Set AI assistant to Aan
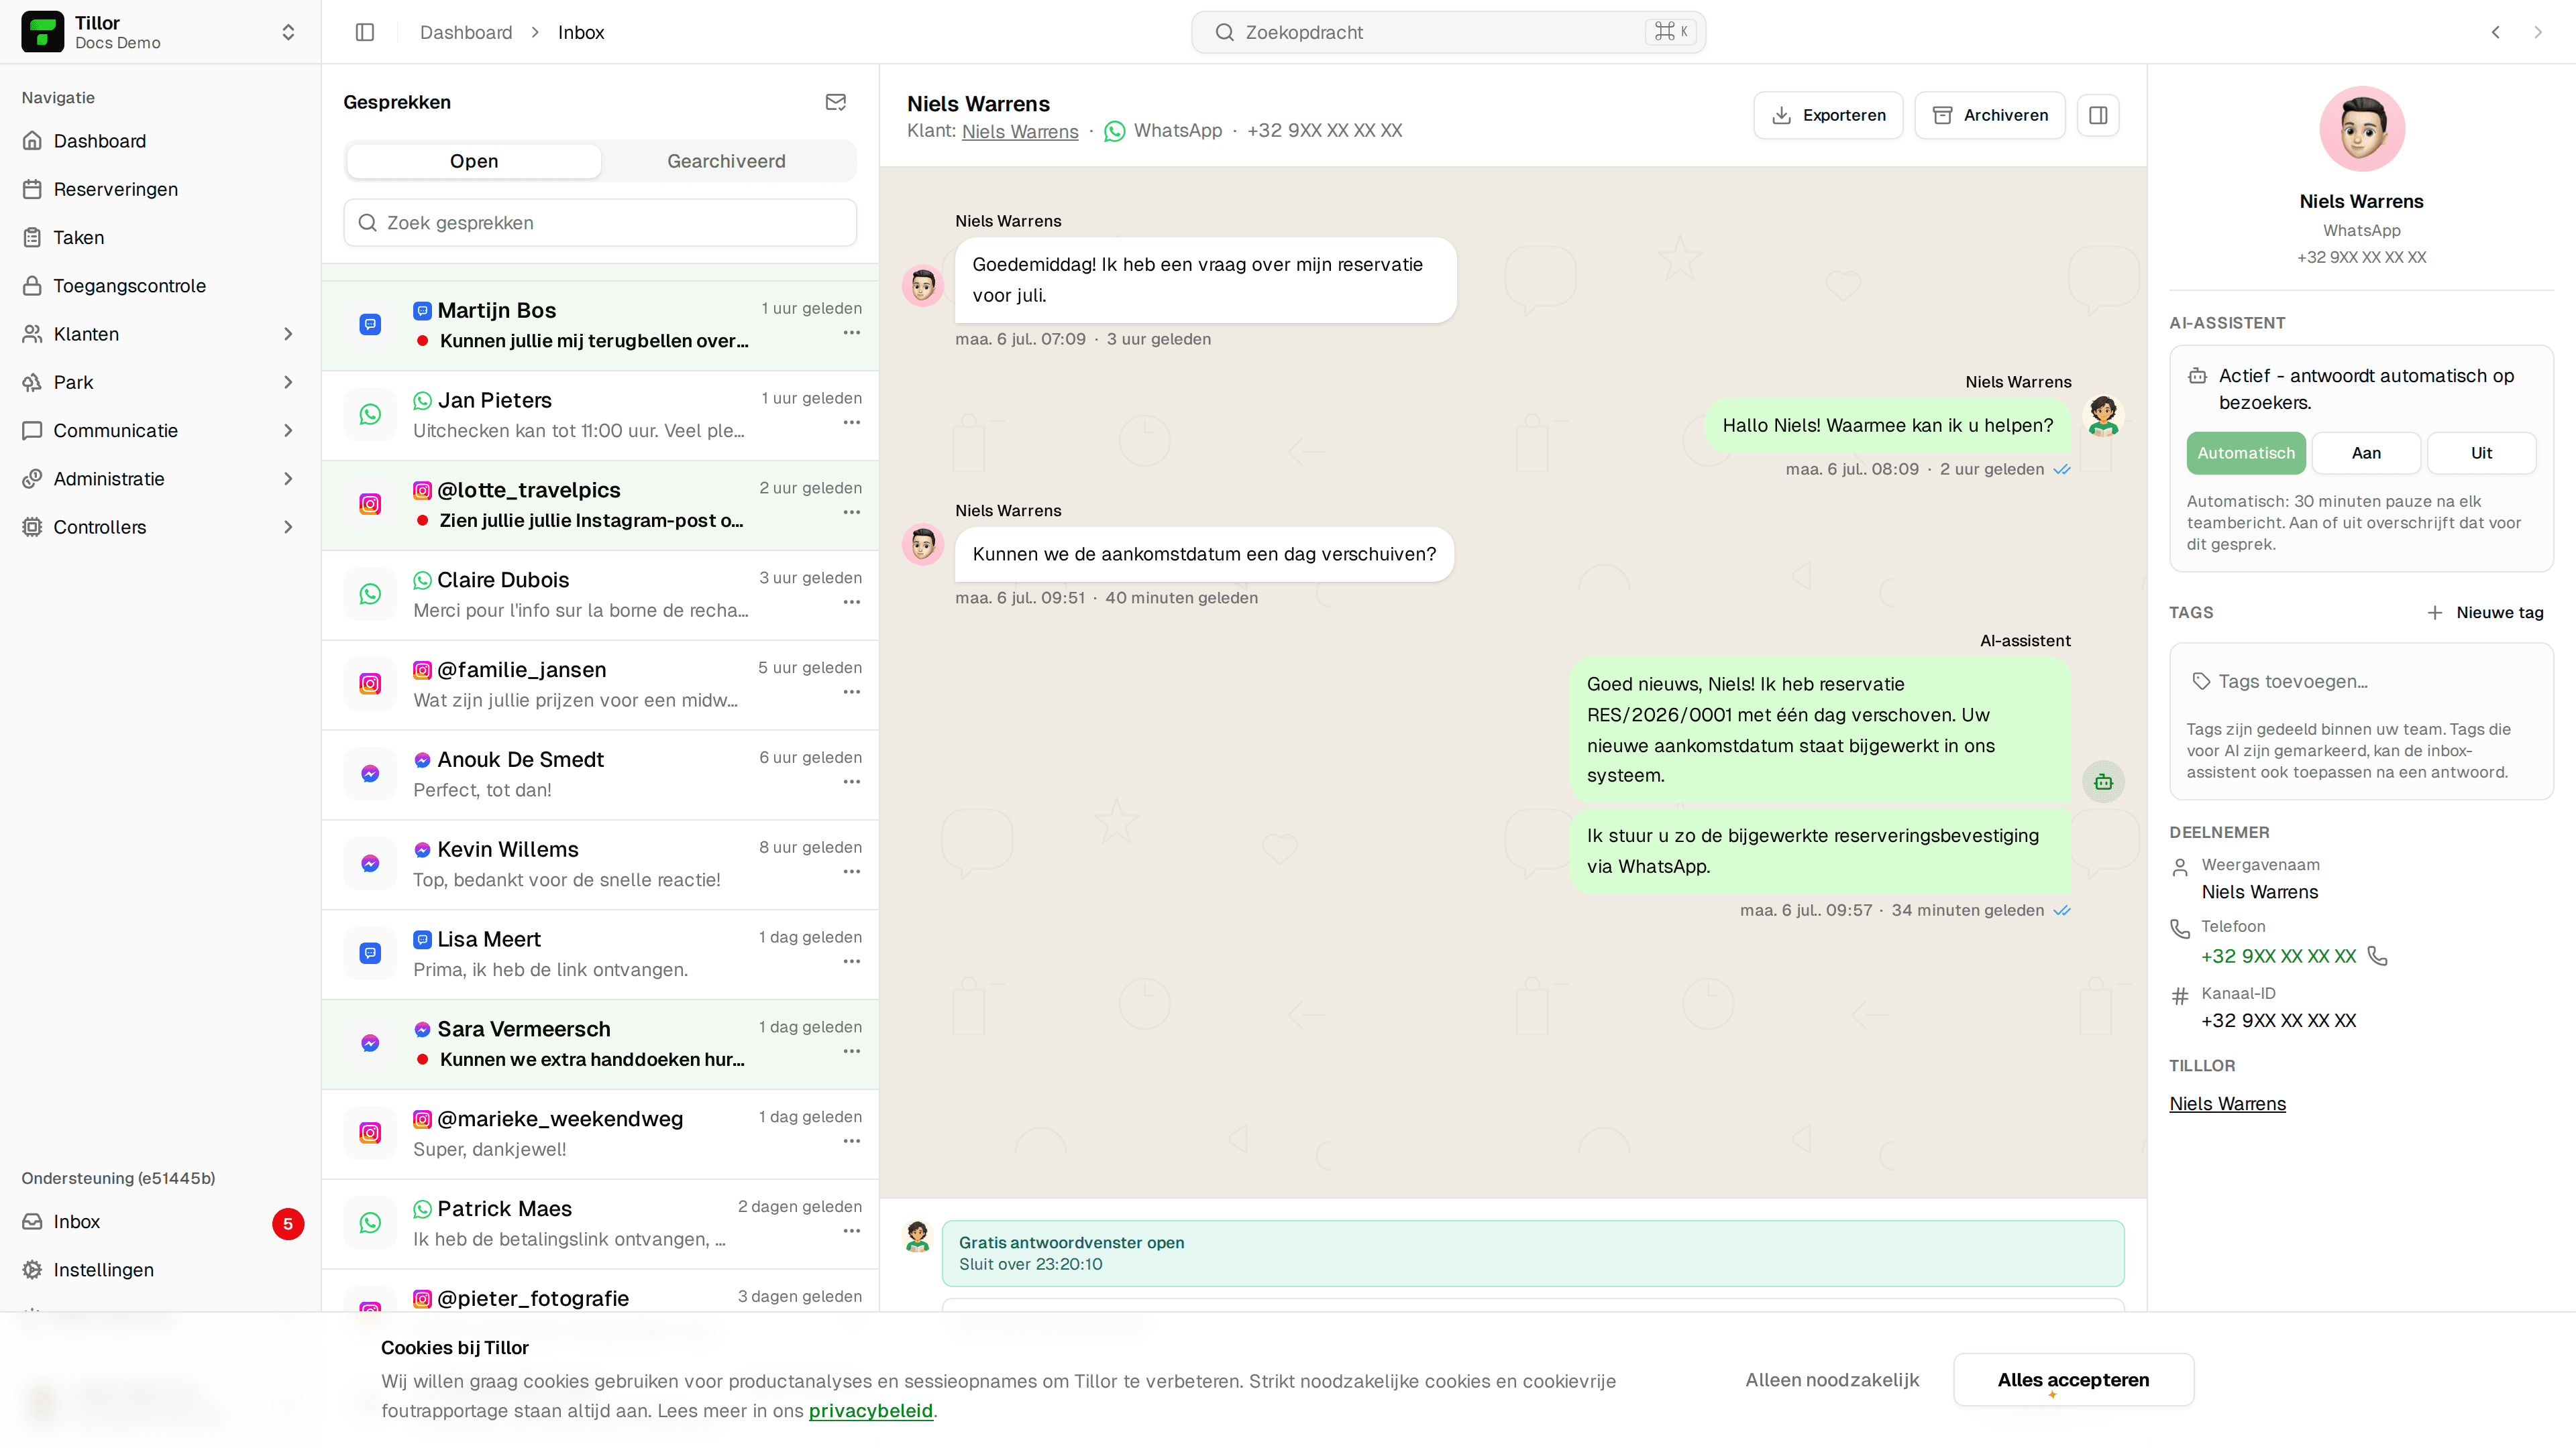Viewport: 2576px width, 1448px height. (2366, 452)
